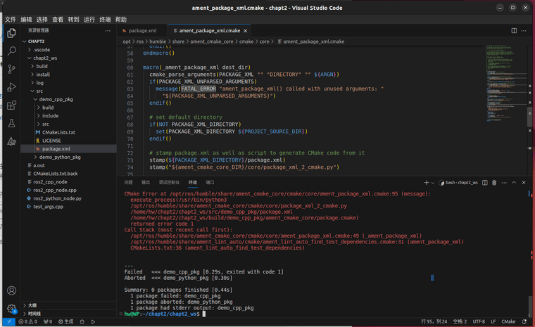Close the ament_package_xml.cmake tab
535x327 pixels.
click(x=245, y=31)
